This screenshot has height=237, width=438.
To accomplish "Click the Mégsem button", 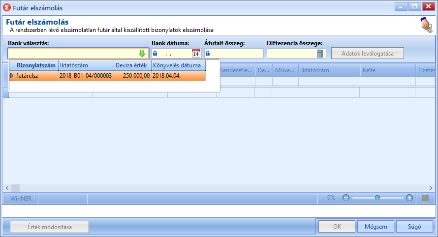I will point(375,227).
